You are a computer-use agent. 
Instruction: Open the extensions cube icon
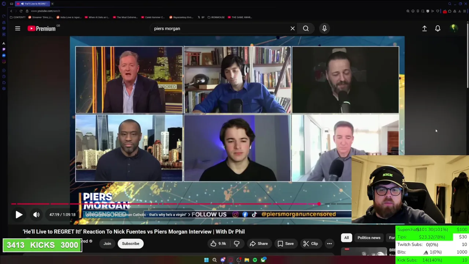[450, 11]
